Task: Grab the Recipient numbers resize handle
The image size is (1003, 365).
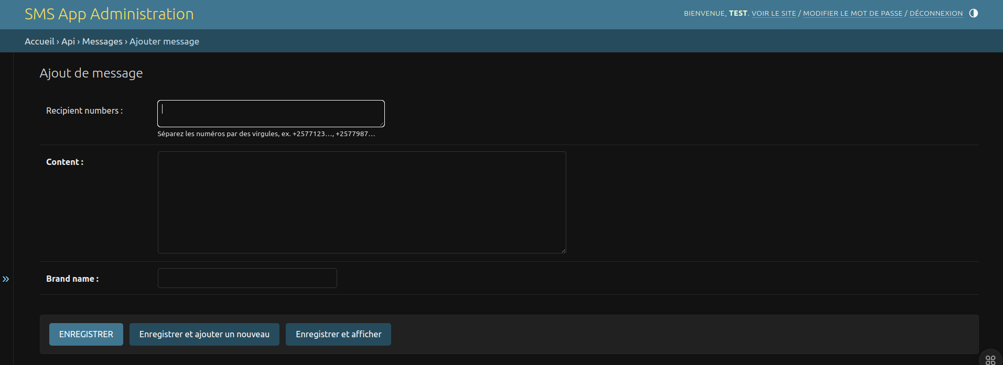Action: 382,124
